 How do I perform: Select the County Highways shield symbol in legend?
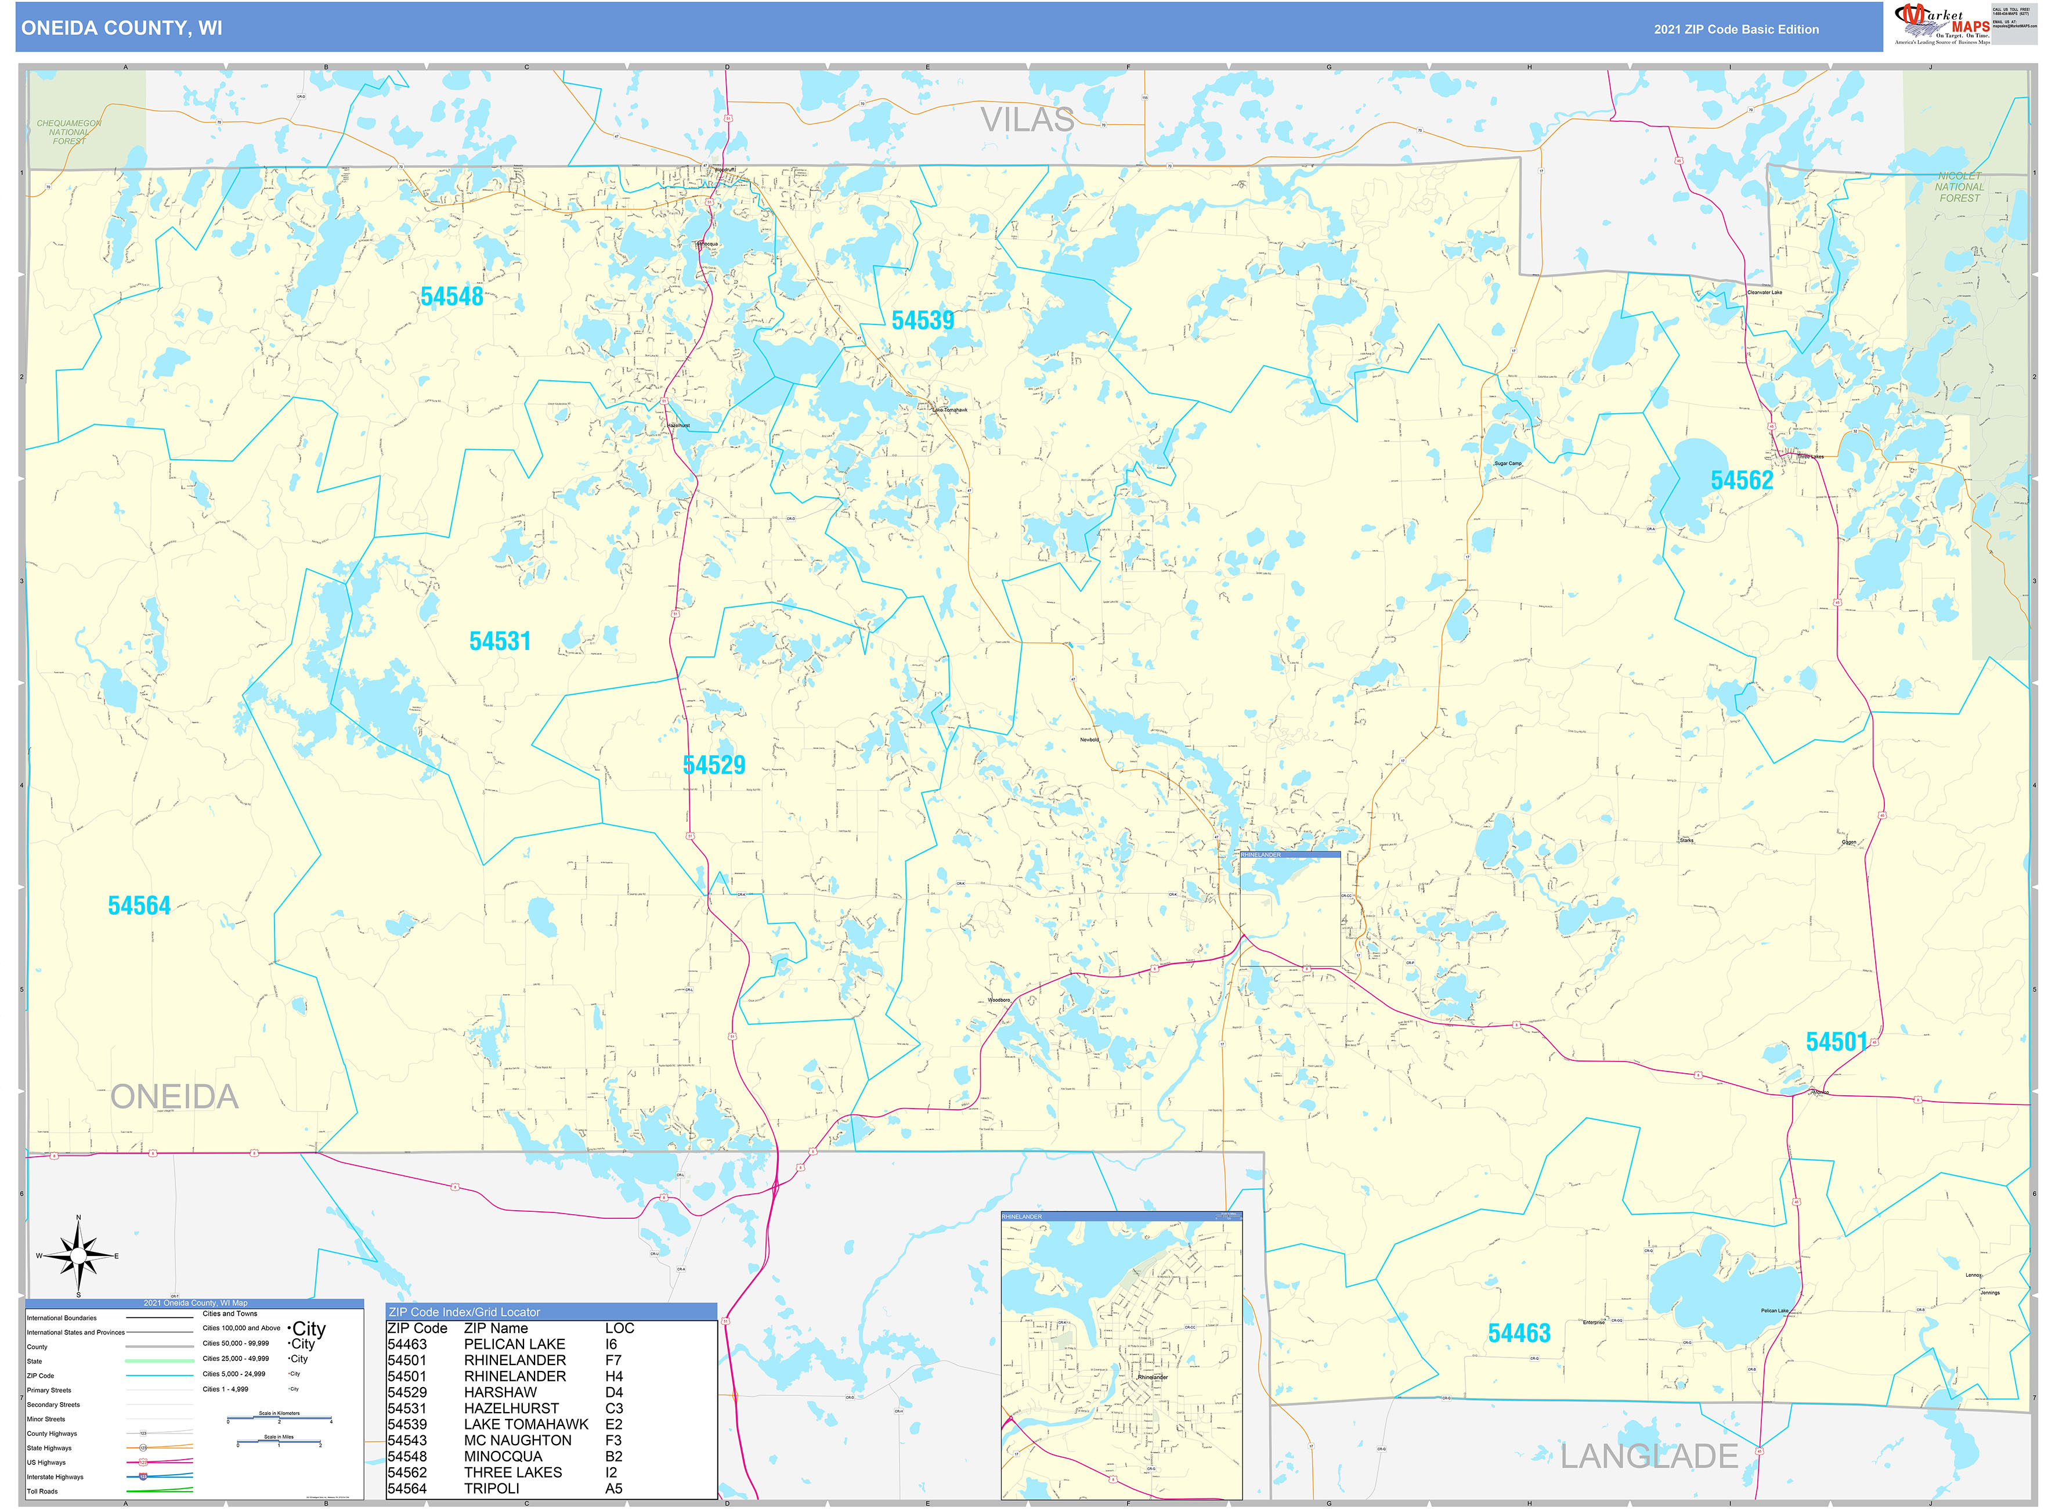pos(143,1433)
